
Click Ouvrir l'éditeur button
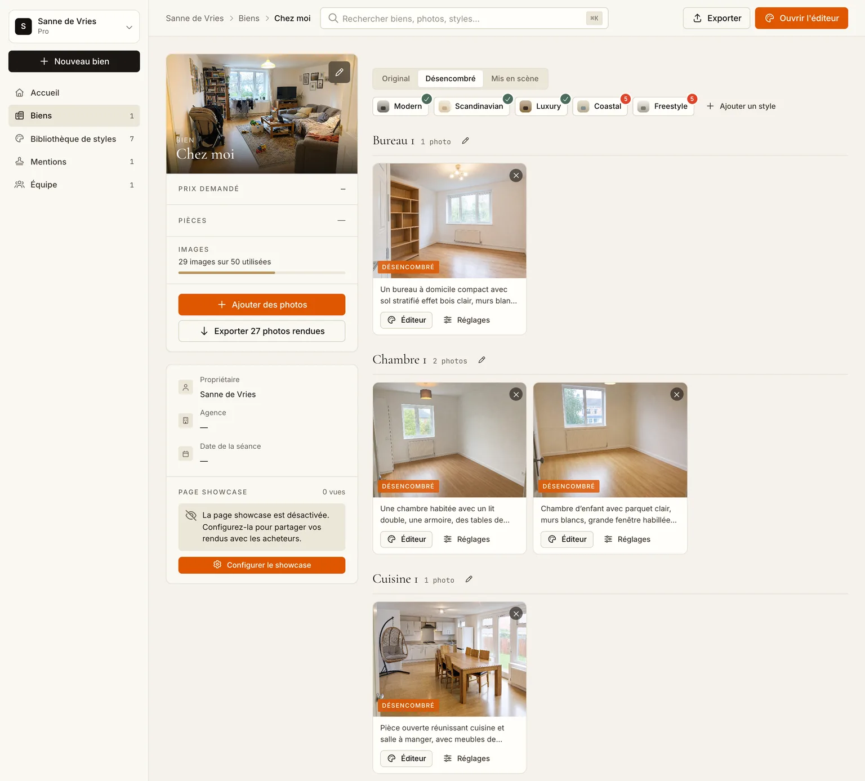click(801, 18)
